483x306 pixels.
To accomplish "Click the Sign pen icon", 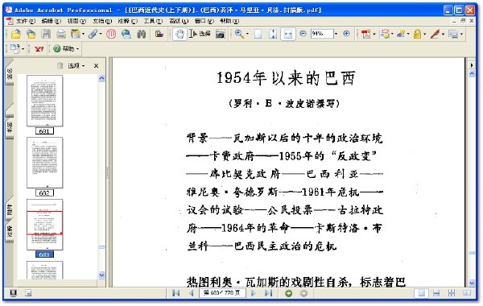I will coord(435,34).
